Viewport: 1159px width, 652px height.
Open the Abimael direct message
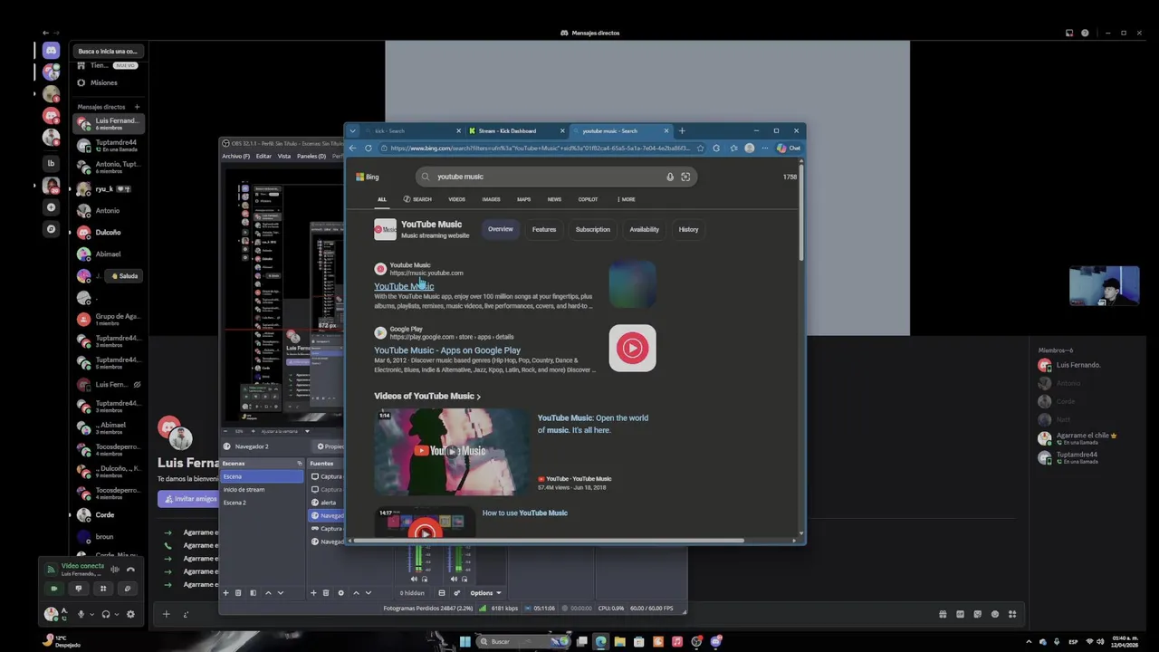point(109,254)
